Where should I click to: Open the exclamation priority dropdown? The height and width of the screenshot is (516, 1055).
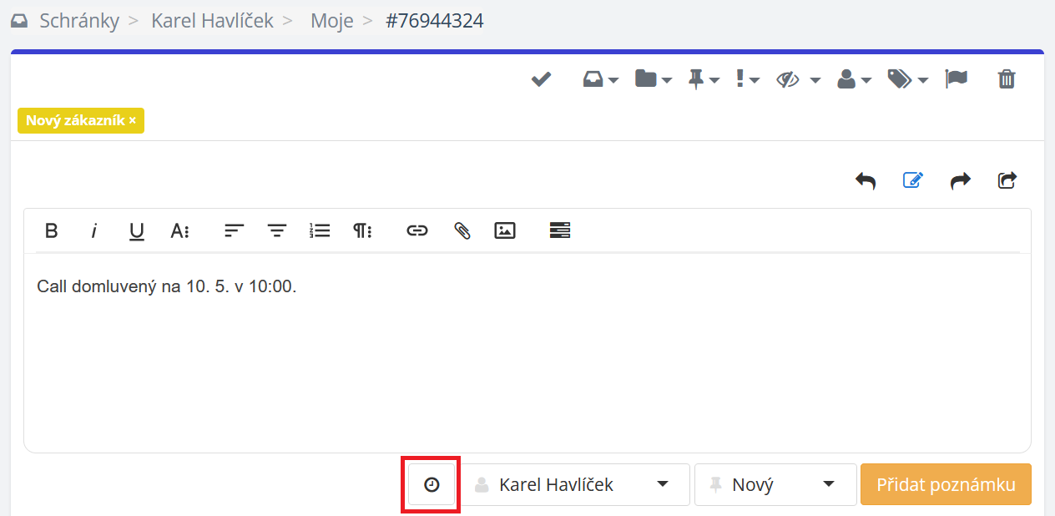(747, 79)
